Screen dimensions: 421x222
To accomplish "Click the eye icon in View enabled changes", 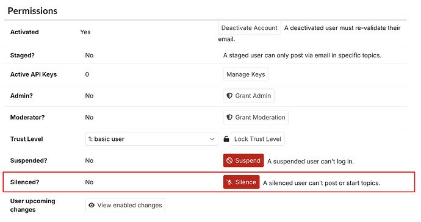I will (92, 205).
